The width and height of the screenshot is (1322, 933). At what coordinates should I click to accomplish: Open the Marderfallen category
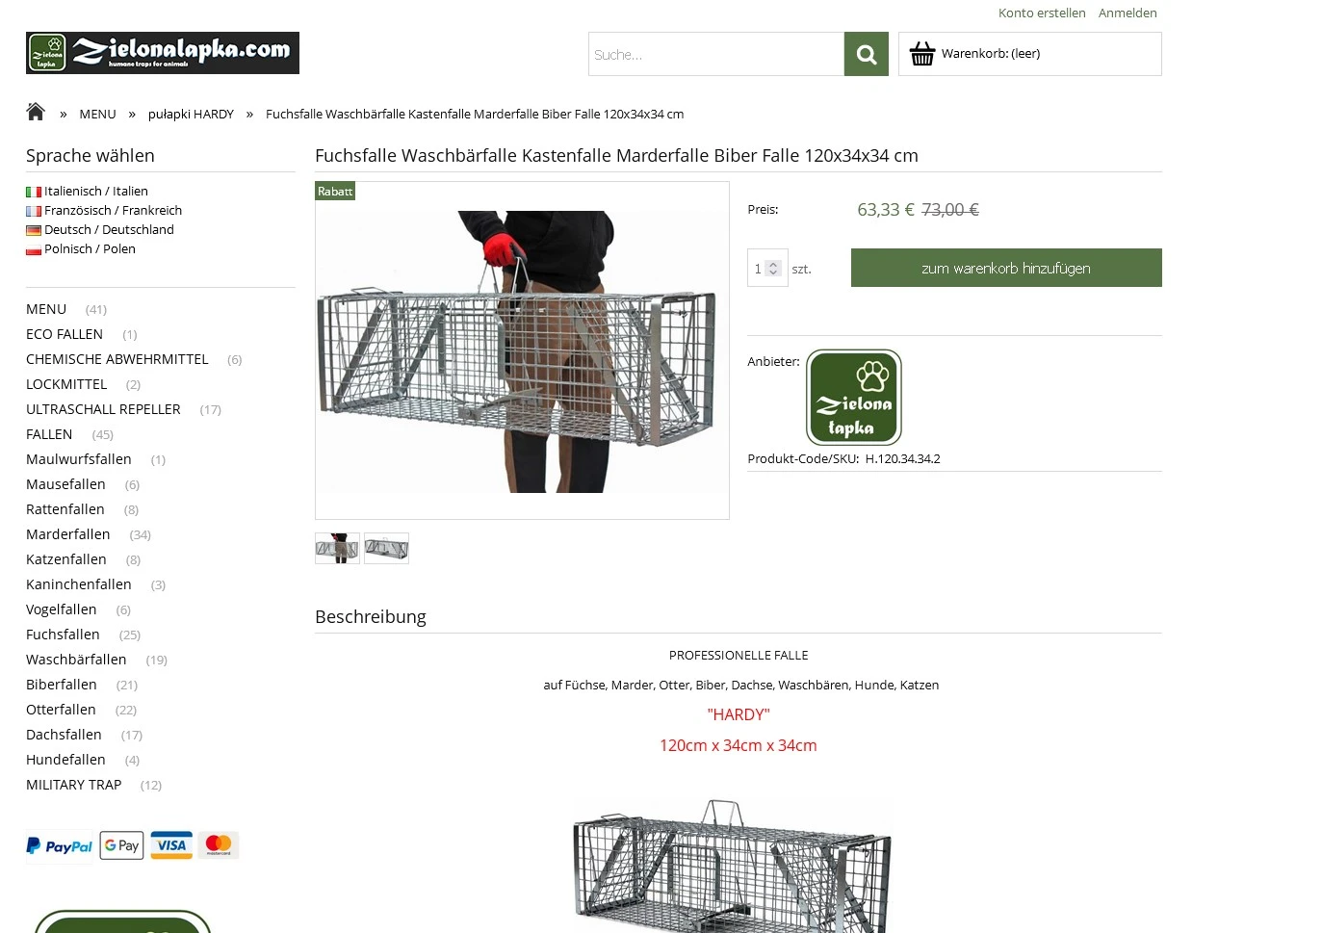pos(68,534)
